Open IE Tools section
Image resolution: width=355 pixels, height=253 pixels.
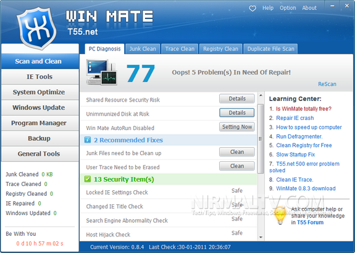coord(40,77)
